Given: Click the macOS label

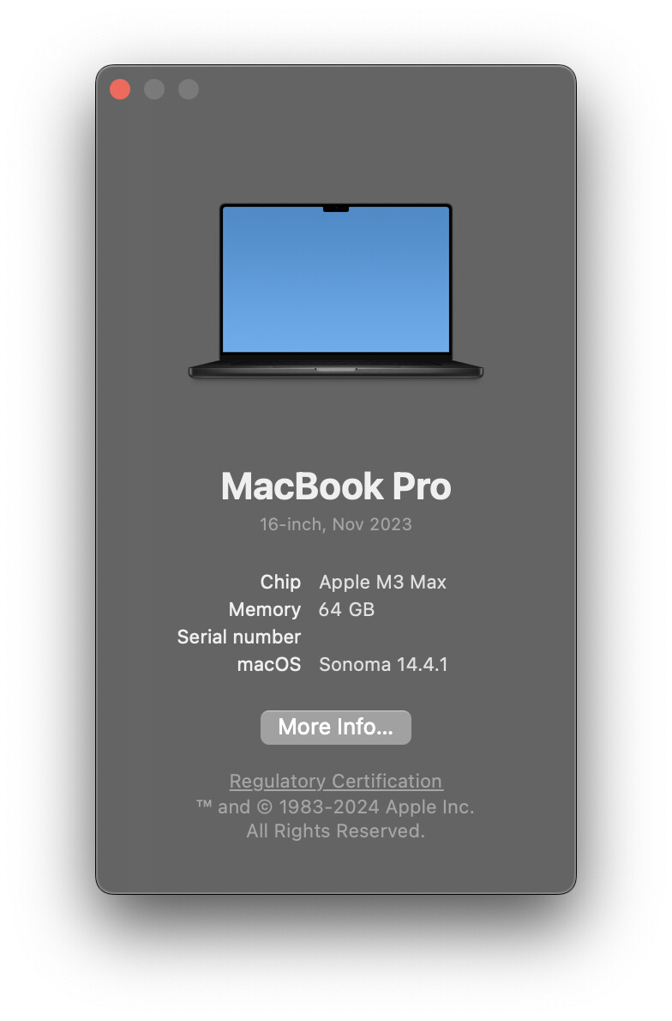Looking at the screenshot, I should [x=268, y=664].
